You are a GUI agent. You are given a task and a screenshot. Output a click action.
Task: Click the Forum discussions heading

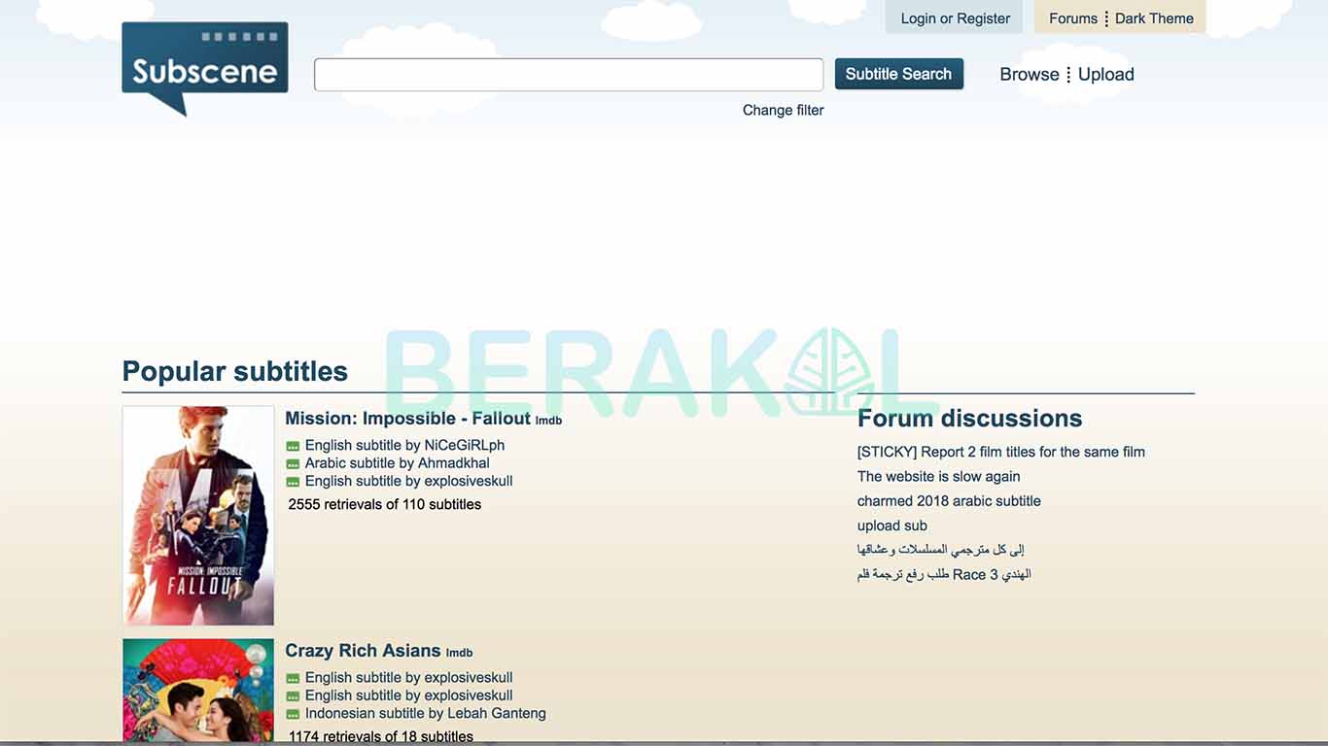tap(969, 419)
